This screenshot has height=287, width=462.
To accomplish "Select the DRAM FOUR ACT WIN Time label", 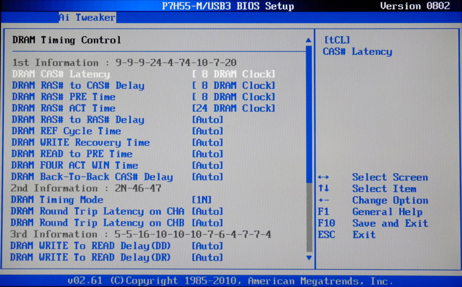I will 75,165.
